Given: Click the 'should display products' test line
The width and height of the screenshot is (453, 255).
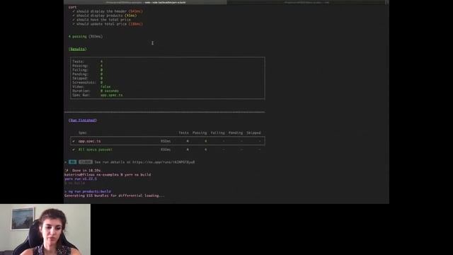Looking at the screenshot, I should [104, 16].
